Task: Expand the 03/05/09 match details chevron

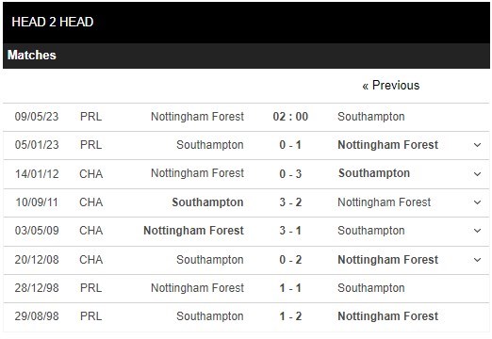Action: (477, 231)
